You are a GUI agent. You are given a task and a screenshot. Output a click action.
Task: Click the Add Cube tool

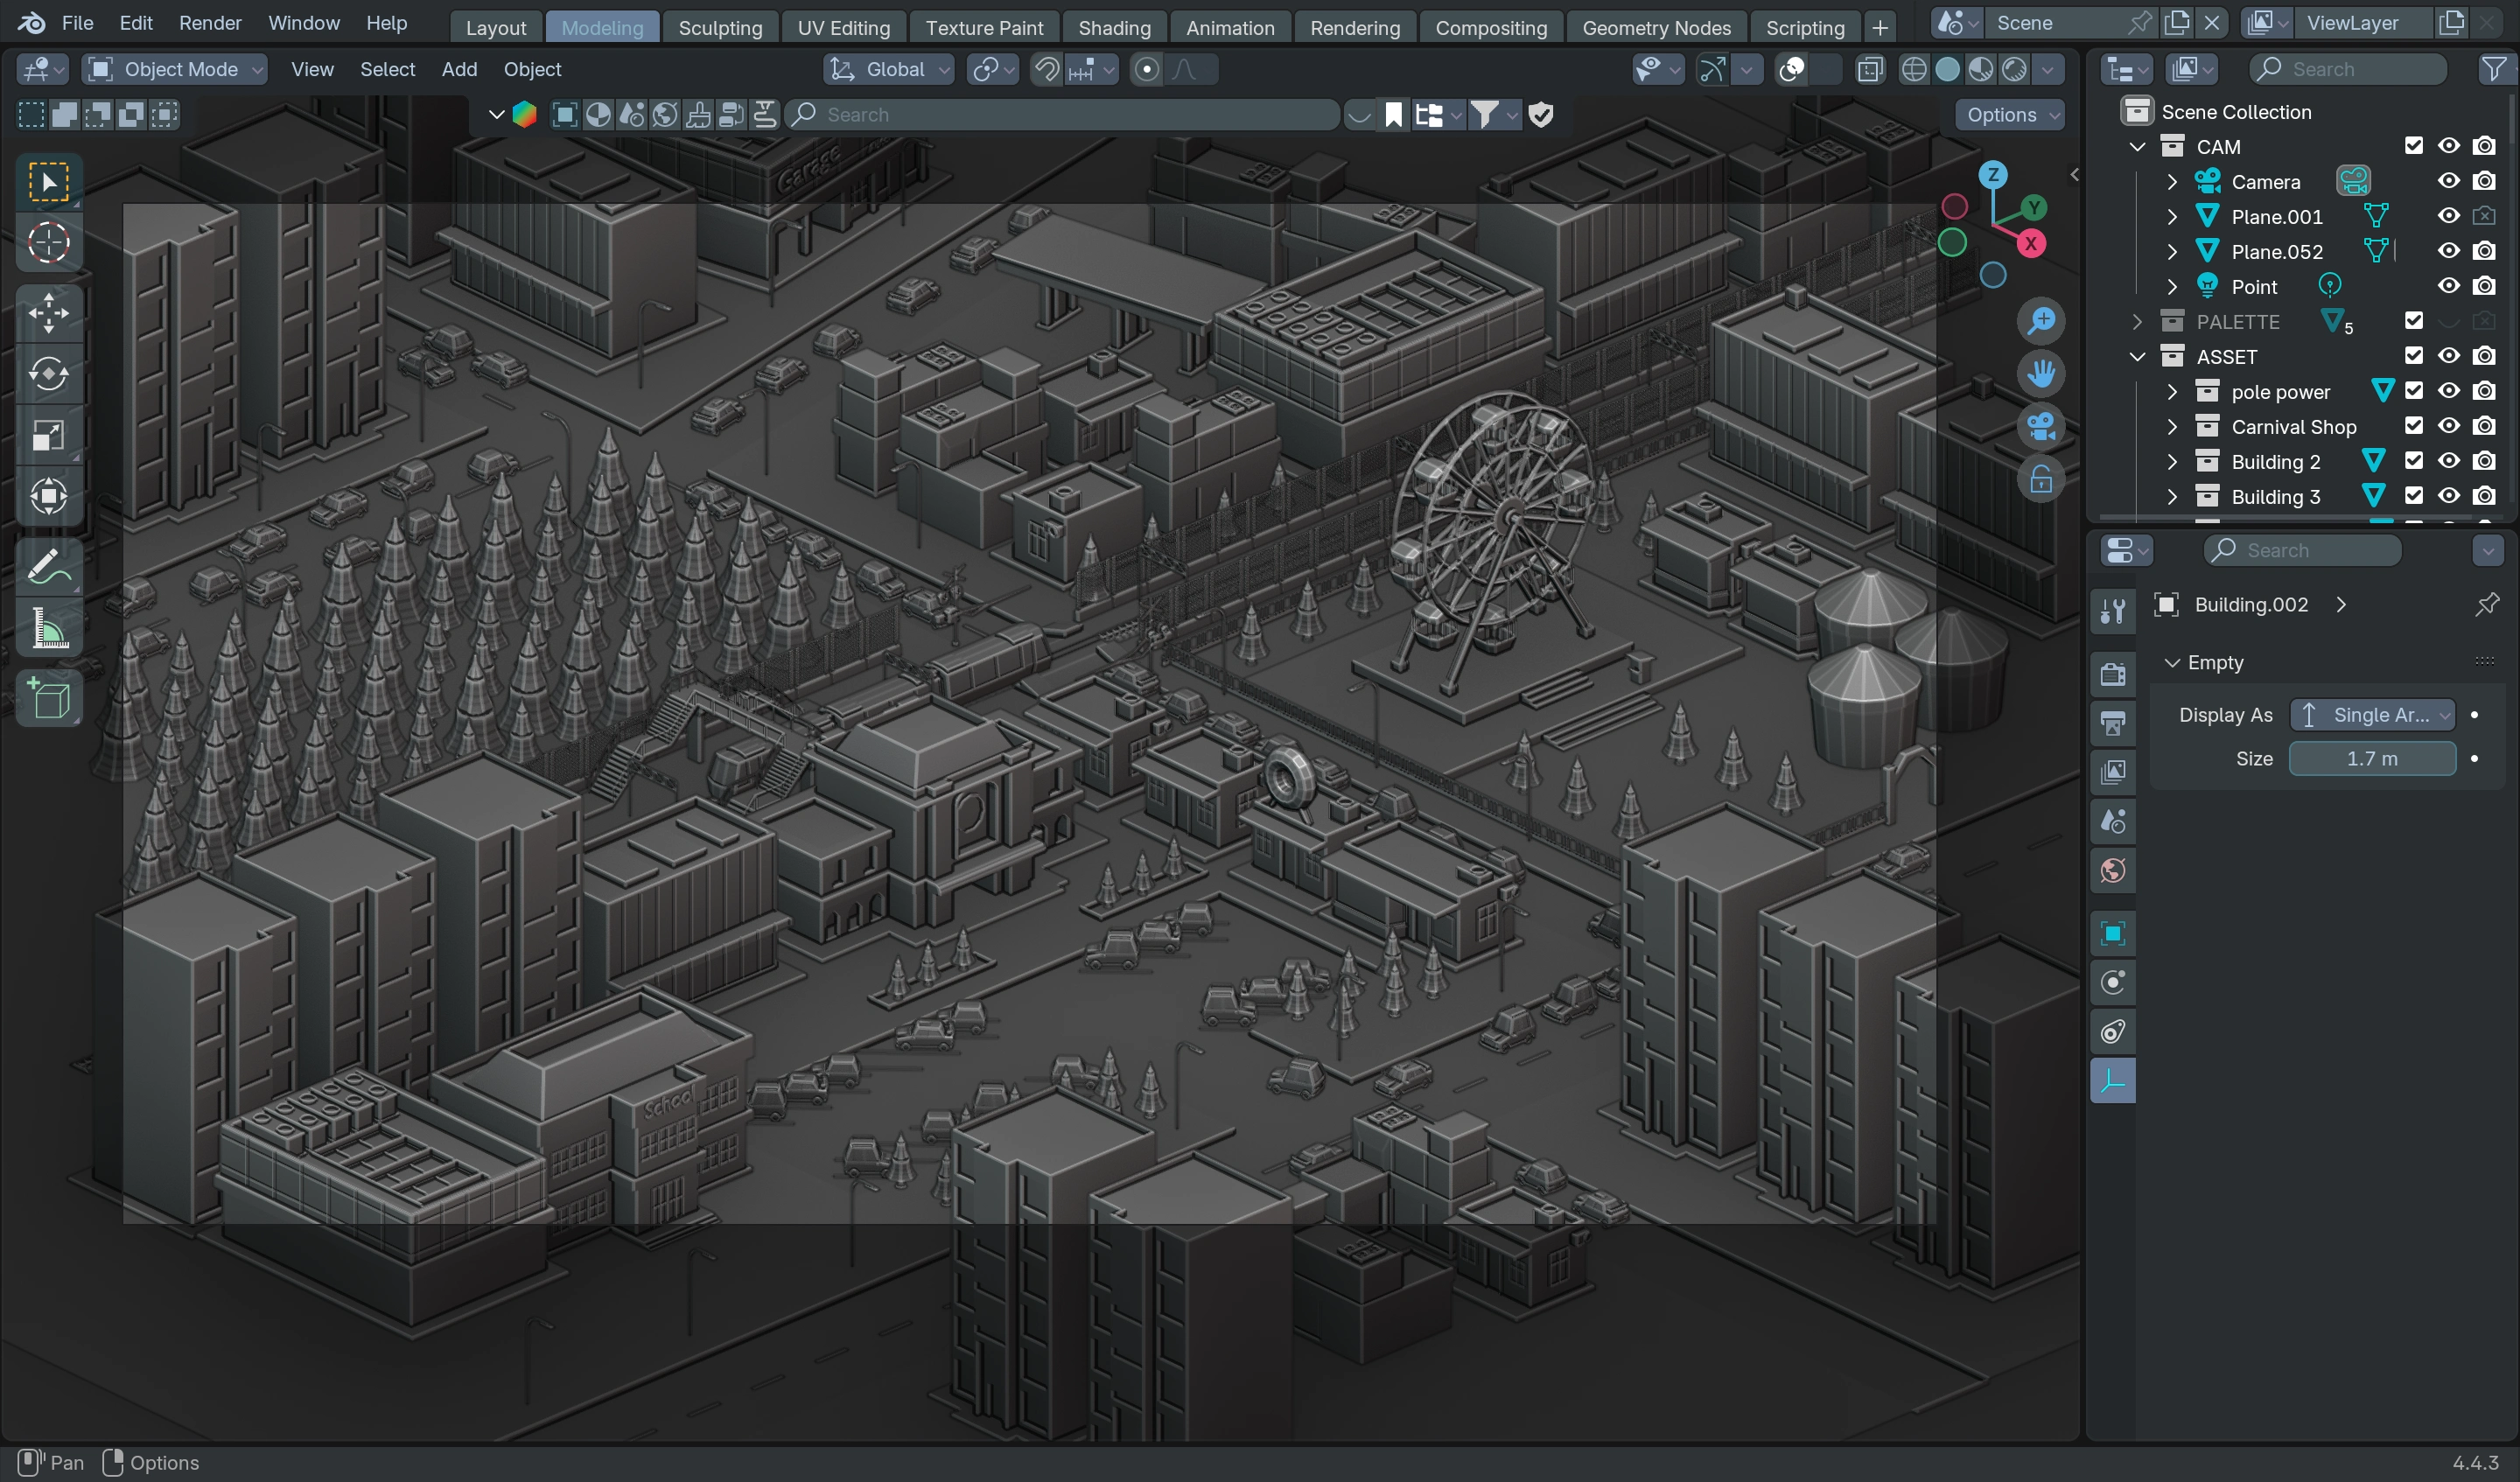click(x=48, y=698)
